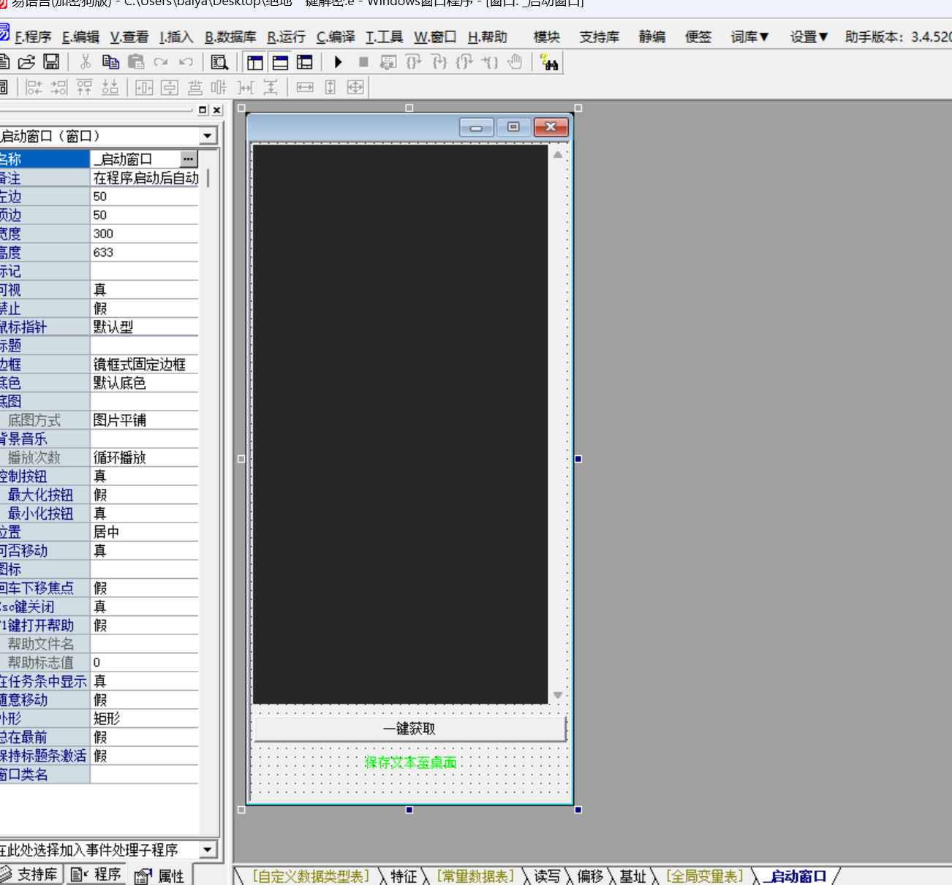Viewport: 952px width, 885px height.
Task: Open the event handler subroutine dropdown
Action: (208, 849)
